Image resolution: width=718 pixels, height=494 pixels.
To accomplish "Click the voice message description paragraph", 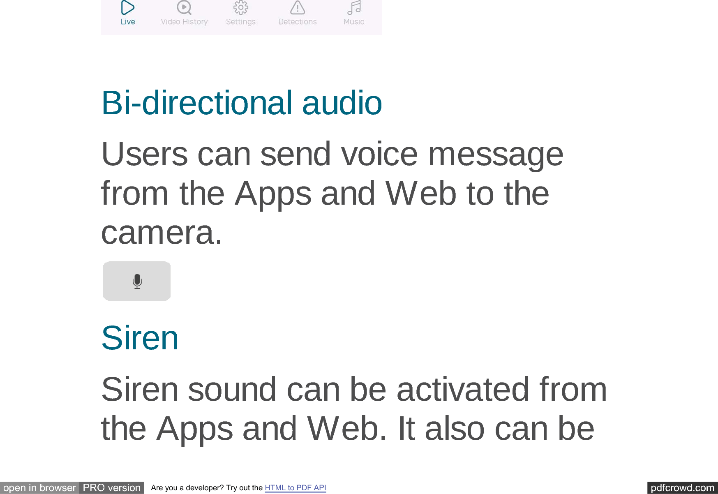I will click(332, 193).
